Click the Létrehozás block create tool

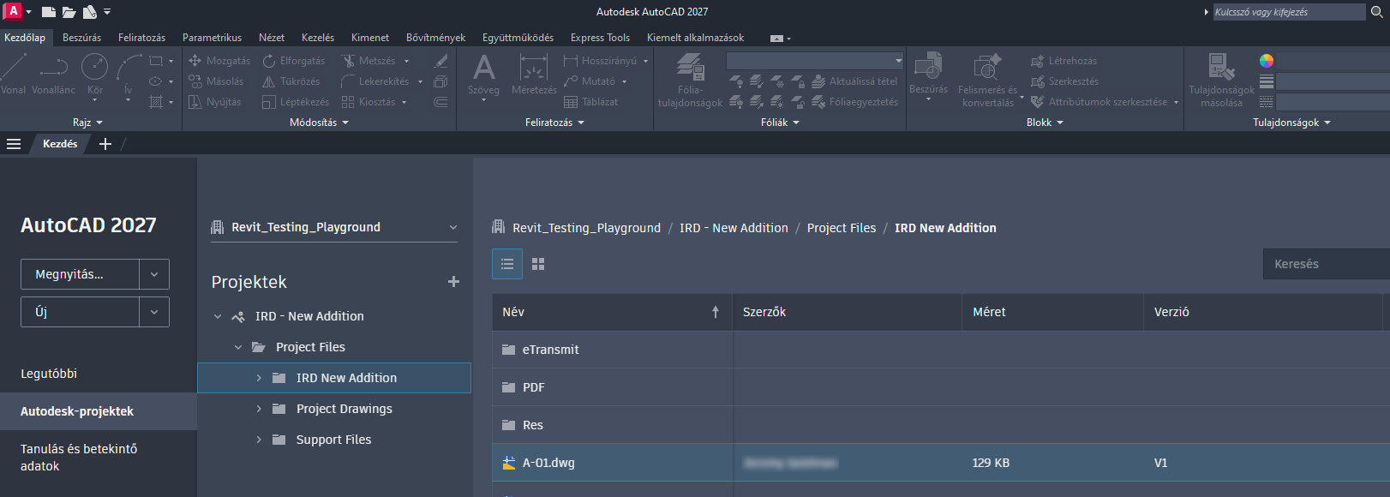(x=1063, y=61)
